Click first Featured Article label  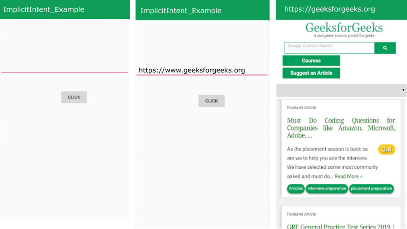pyautogui.click(x=302, y=108)
